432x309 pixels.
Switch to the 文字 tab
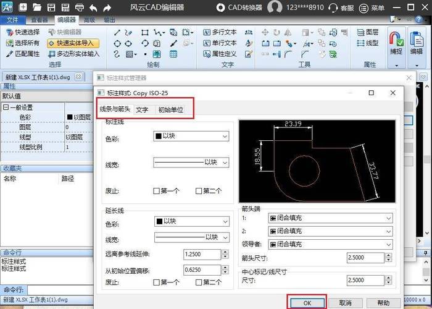(x=142, y=109)
